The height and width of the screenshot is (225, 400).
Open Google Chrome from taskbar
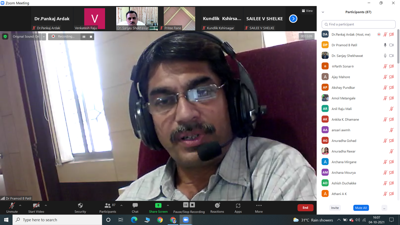point(160,220)
